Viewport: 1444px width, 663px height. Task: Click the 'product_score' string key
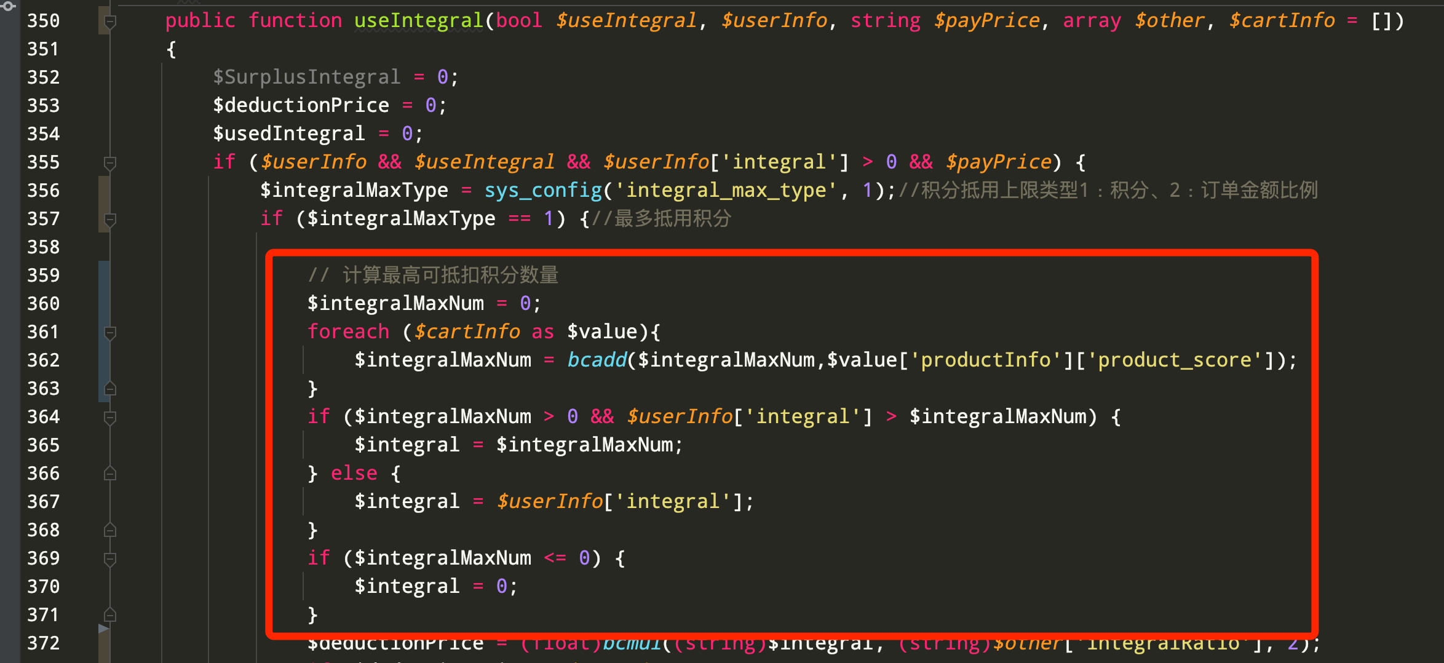click(x=1175, y=360)
